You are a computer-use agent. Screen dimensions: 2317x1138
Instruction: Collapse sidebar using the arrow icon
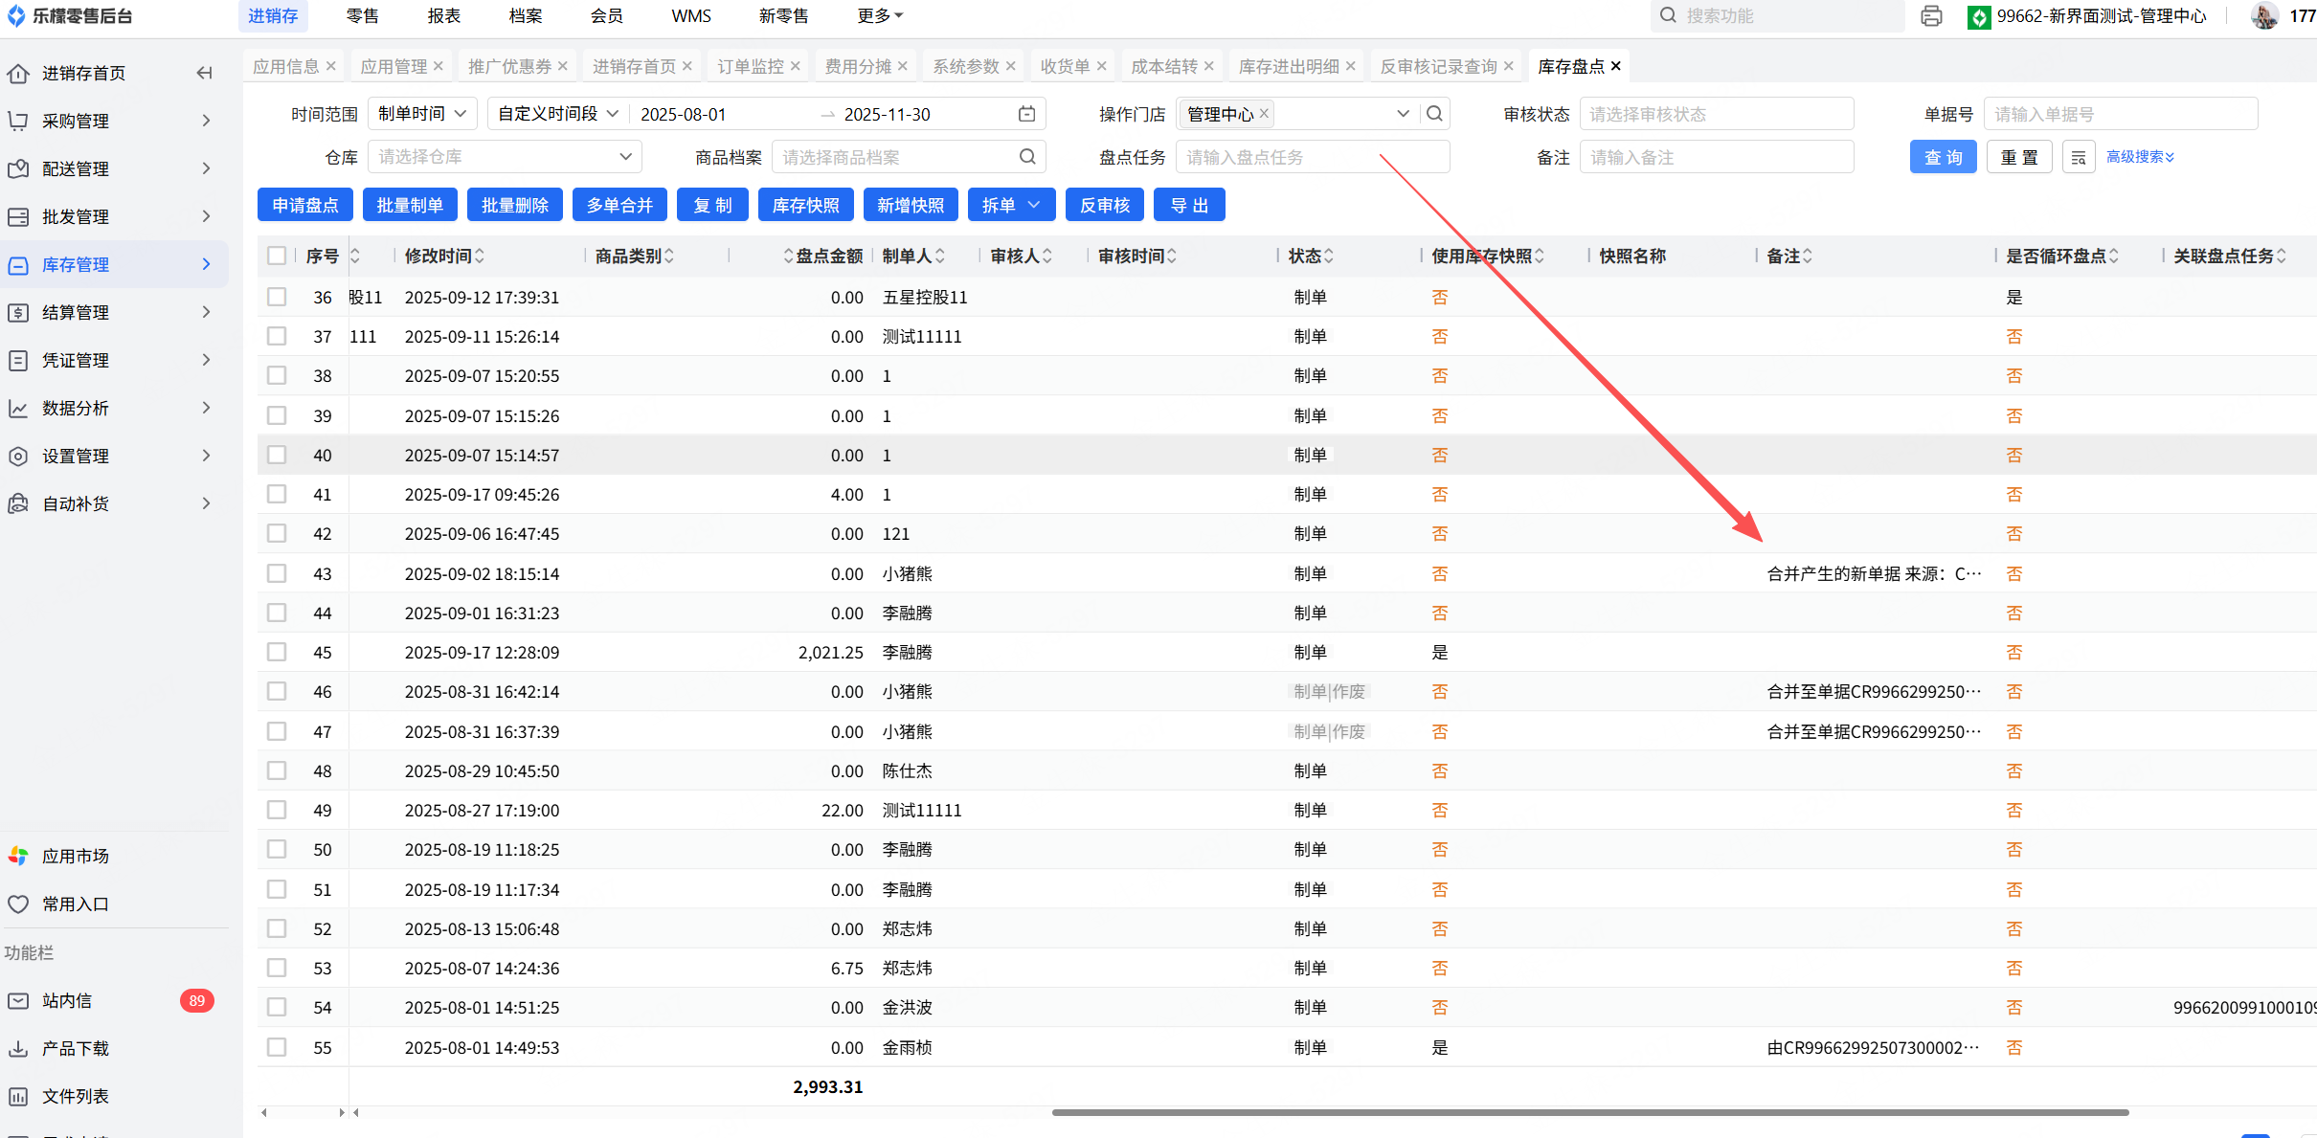click(204, 73)
